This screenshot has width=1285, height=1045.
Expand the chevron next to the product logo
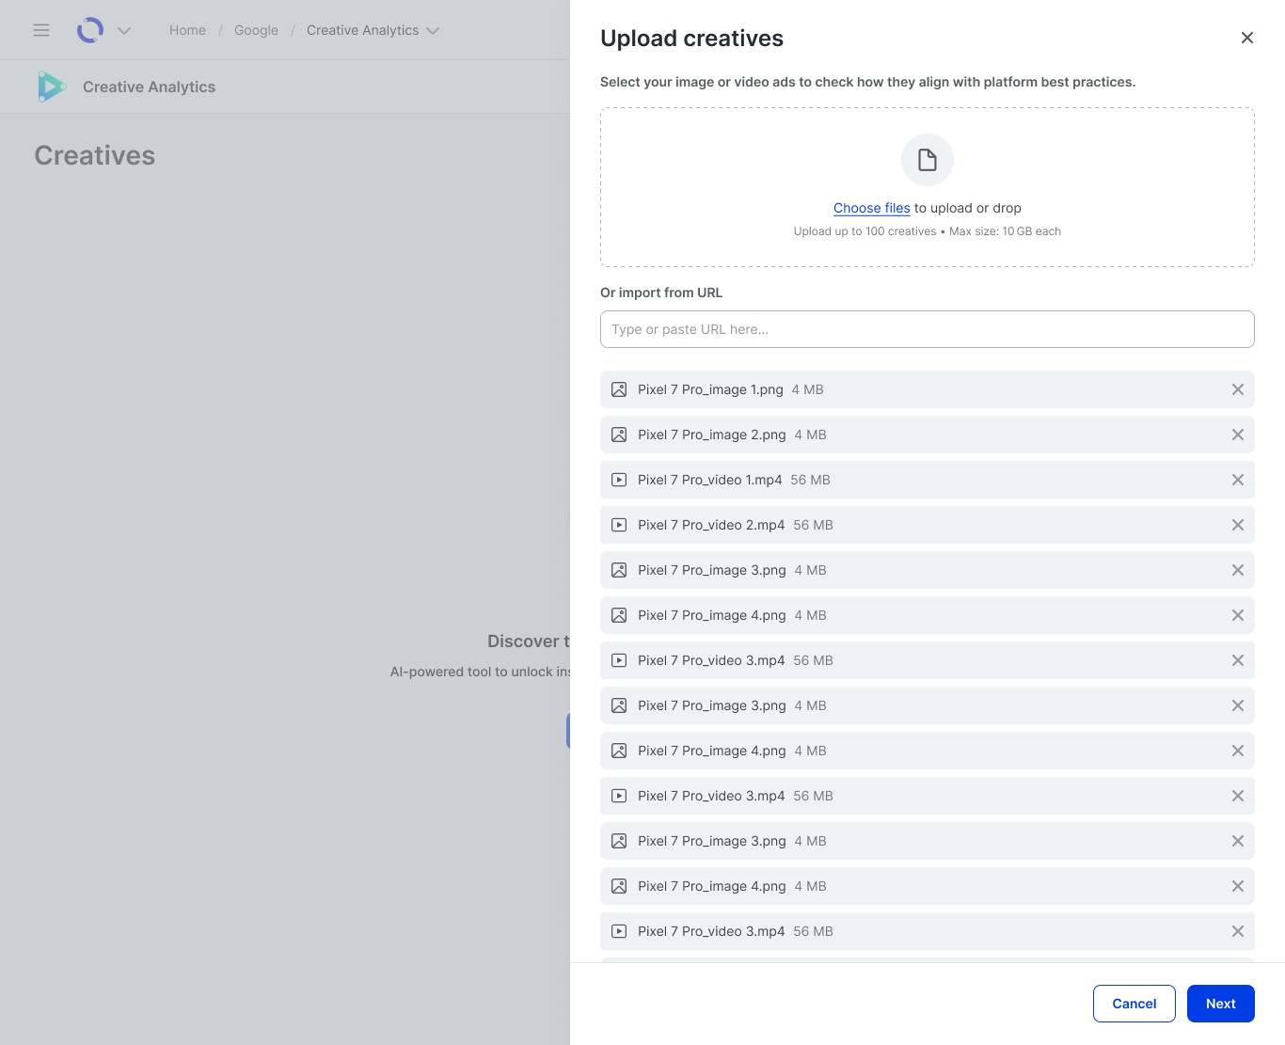point(124,31)
